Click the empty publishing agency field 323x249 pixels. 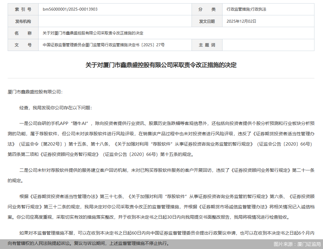pyautogui.click(x=115, y=21)
